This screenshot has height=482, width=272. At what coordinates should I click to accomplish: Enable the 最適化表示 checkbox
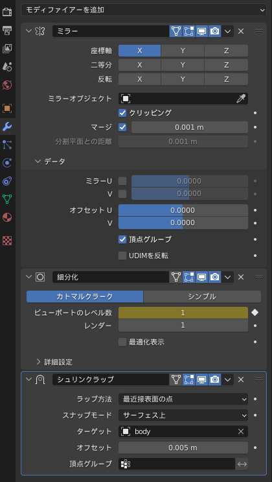122,342
